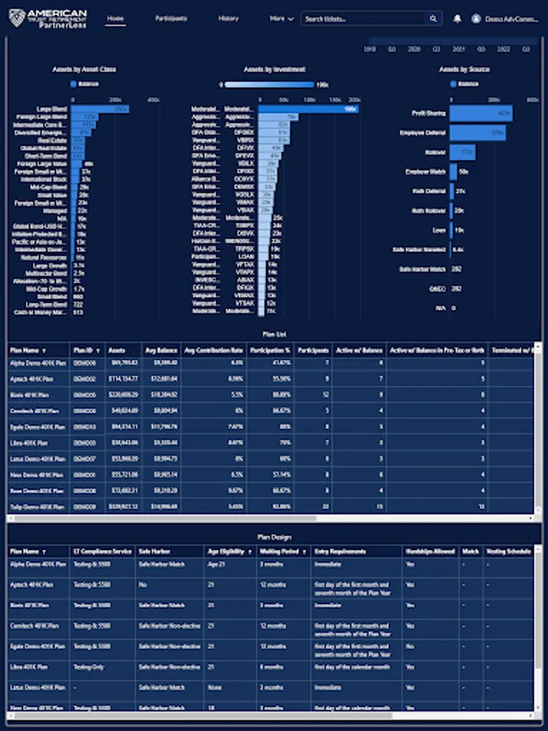
Task: Click Aptech 401K Plan in Plan List
Action: click(x=32, y=379)
